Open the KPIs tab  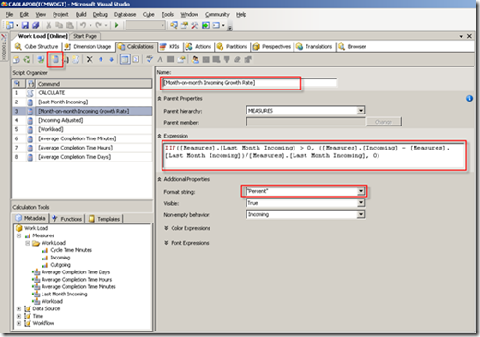170,47
